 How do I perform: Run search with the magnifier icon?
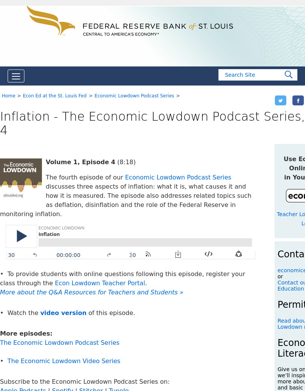(x=289, y=75)
